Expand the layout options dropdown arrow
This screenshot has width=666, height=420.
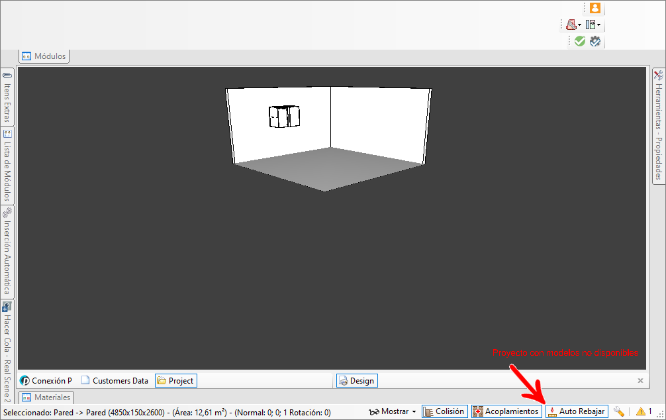598,25
